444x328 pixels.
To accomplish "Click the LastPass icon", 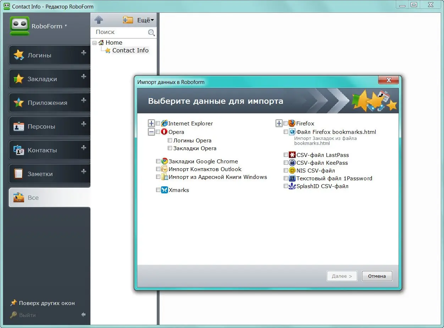I will 292,155.
